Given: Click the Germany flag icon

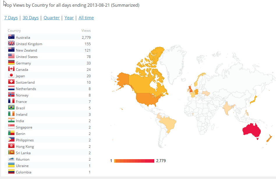Looking at the screenshot, I should pos(11,63).
